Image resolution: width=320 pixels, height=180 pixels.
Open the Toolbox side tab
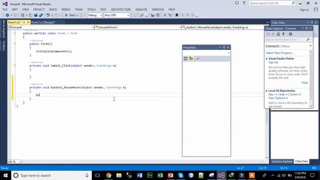(3, 45)
